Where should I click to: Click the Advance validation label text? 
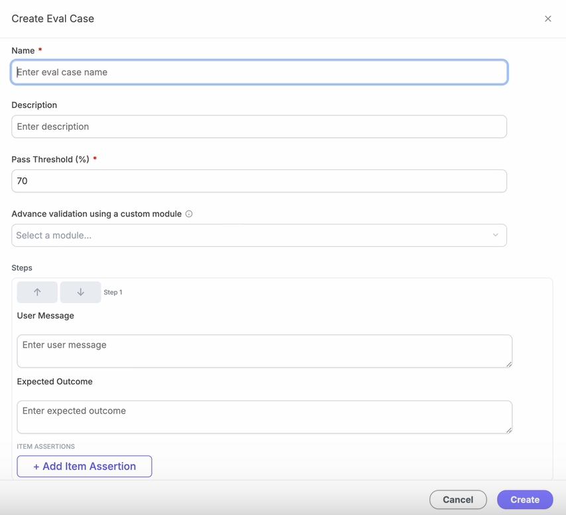coord(96,214)
